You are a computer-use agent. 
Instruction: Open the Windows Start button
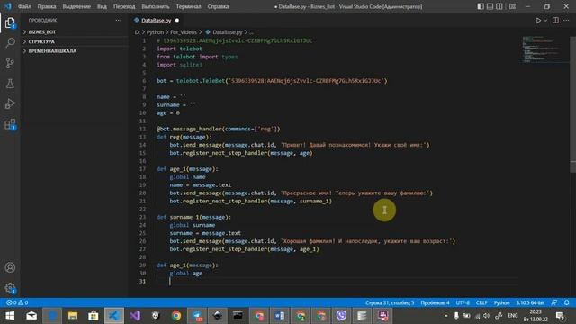[10, 316]
